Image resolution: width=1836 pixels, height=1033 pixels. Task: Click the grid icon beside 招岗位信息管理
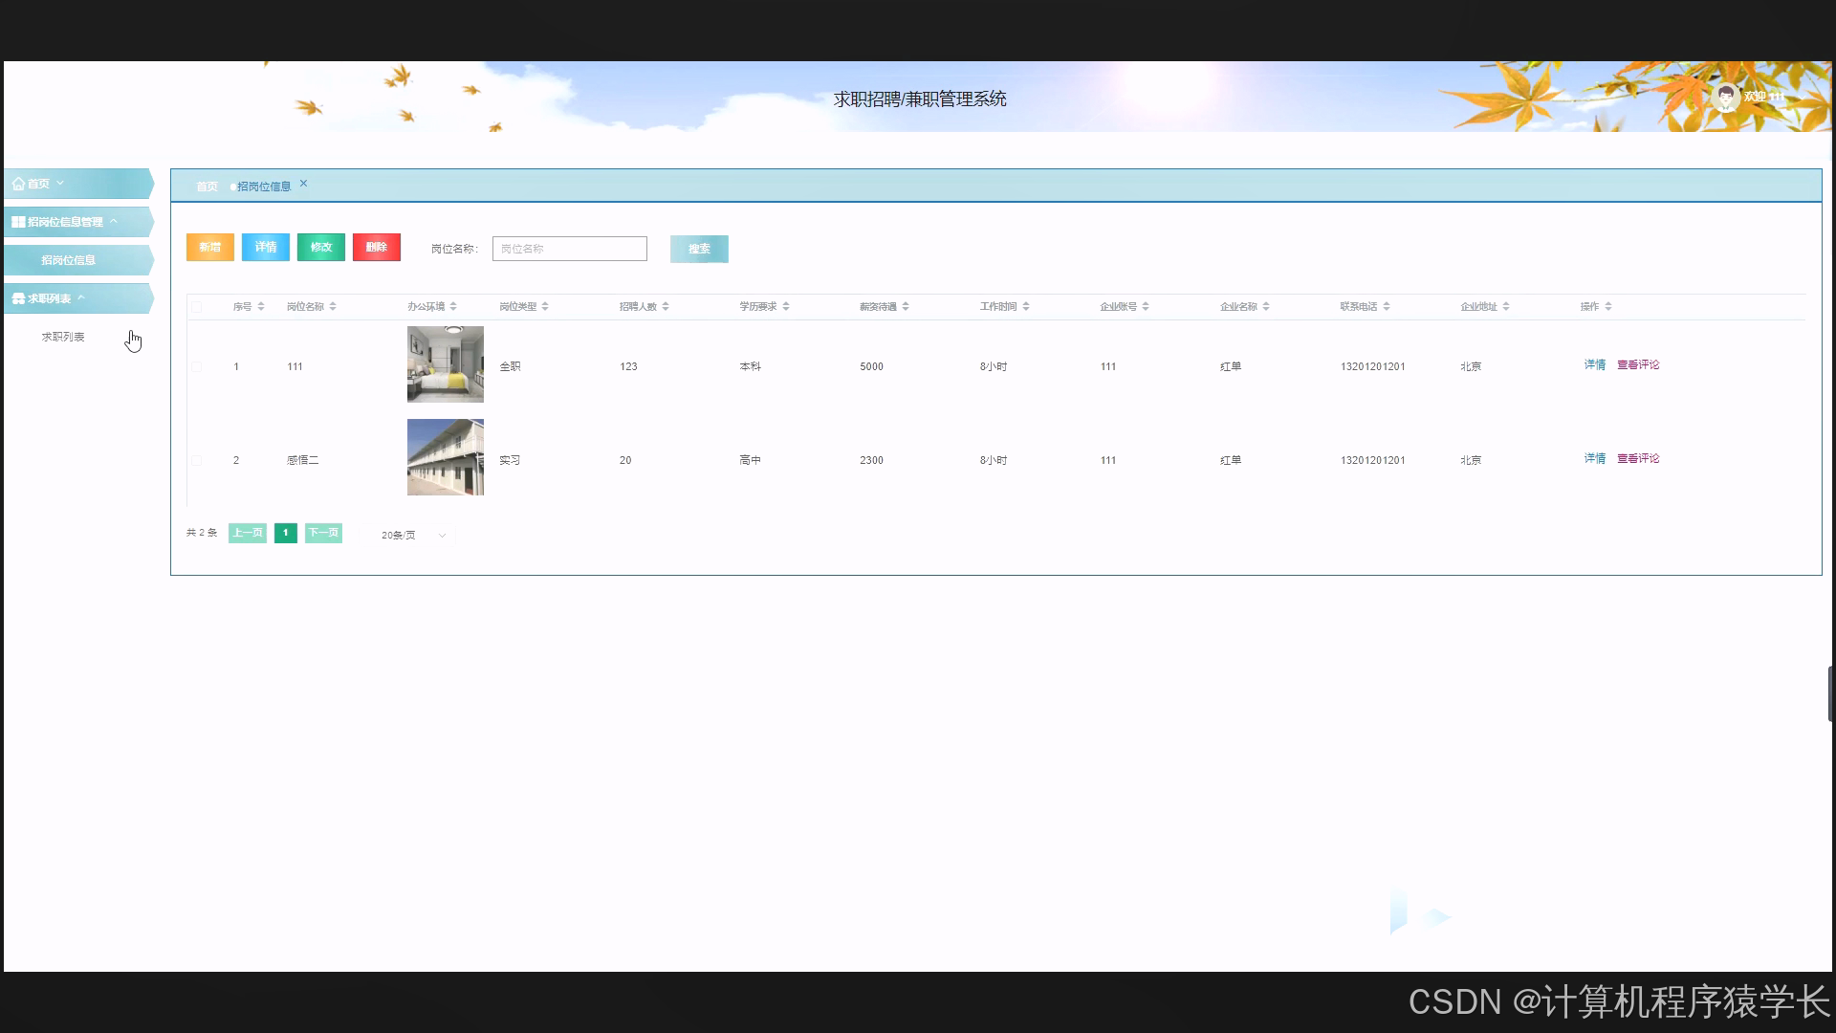coord(18,222)
